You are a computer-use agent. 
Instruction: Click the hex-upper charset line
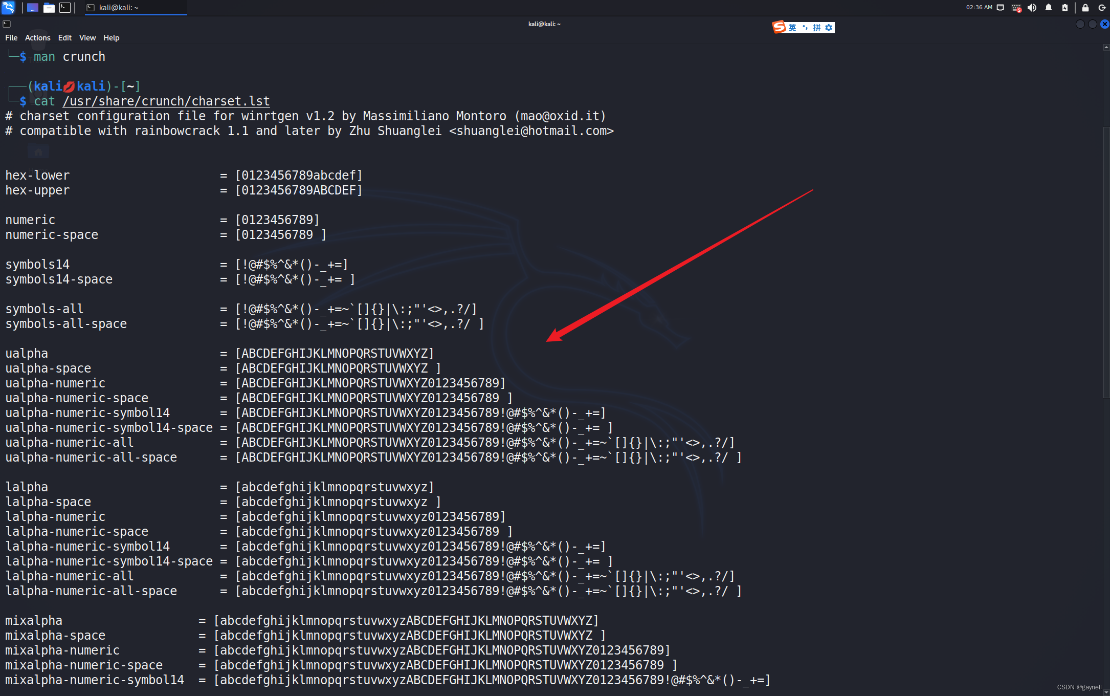click(x=184, y=190)
